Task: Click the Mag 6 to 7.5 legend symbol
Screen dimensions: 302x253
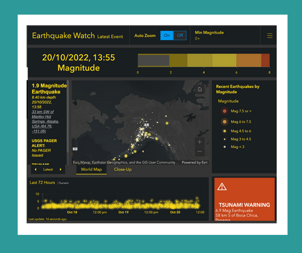Action: (225, 121)
